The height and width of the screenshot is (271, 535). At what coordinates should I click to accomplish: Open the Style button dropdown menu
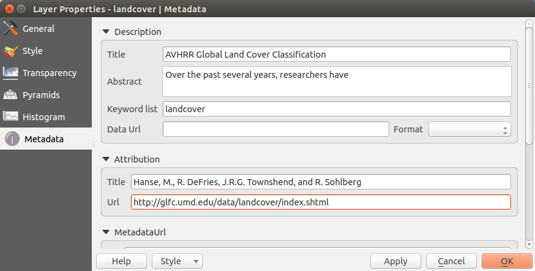tap(196, 261)
